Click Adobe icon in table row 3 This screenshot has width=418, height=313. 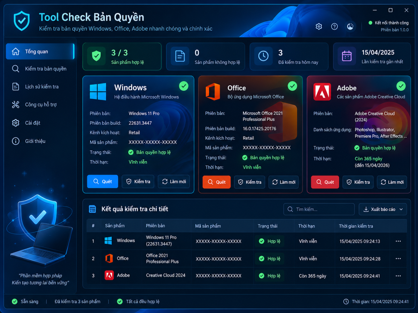[109, 275]
